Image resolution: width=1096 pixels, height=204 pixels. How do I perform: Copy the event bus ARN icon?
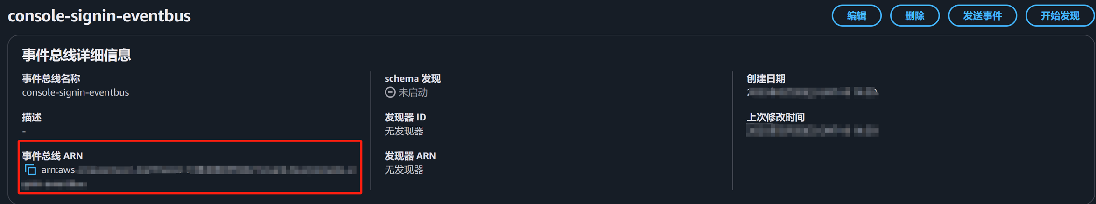(30, 170)
